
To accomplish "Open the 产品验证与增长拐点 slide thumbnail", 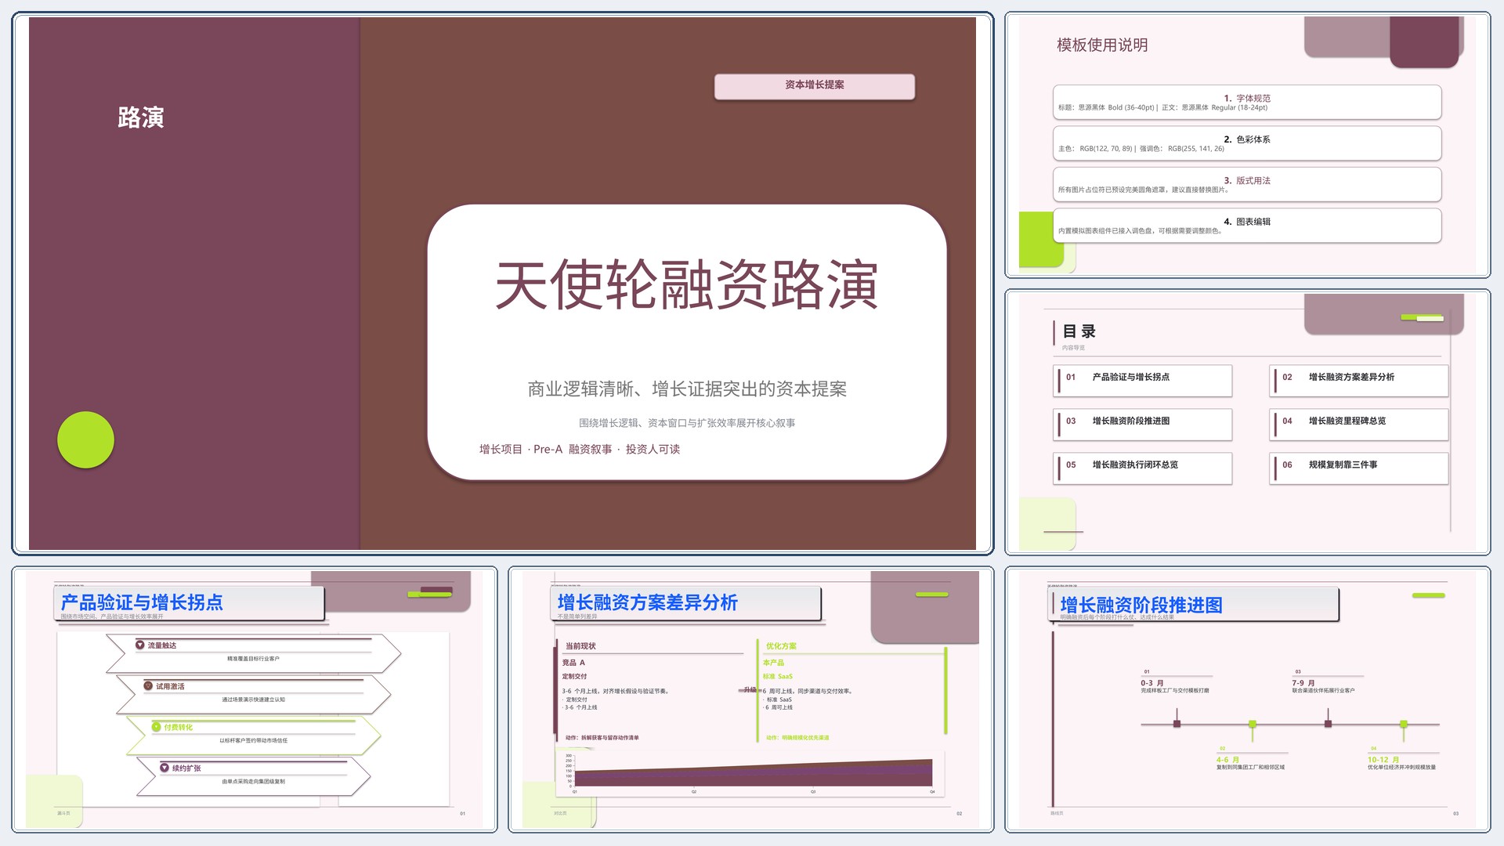I will pos(255,700).
